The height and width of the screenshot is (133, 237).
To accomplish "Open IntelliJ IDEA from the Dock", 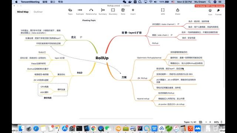I will click(x=140, y=129).
